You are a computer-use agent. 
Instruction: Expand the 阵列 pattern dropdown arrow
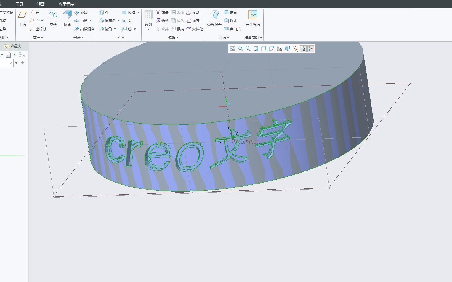coord(148,30)
